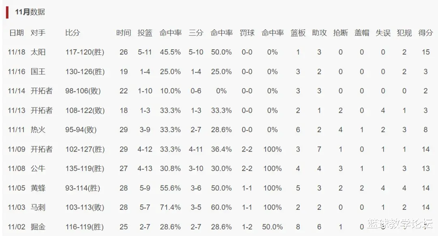Viewport: 438px width, 236px height.
Task: Click the 对手 column header
Action: 38,33
